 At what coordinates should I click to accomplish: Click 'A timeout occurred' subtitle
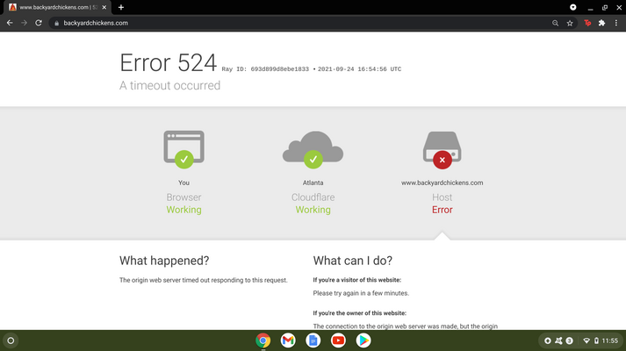[169, 85]
